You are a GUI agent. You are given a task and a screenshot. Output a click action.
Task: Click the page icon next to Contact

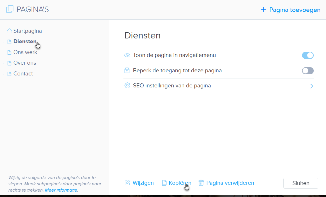pos(9,74)
